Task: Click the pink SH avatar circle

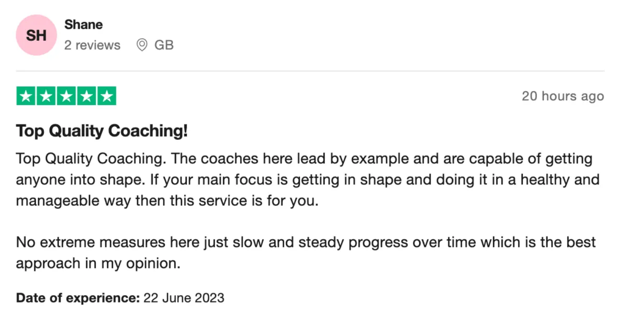Action: tap(36, 36)
